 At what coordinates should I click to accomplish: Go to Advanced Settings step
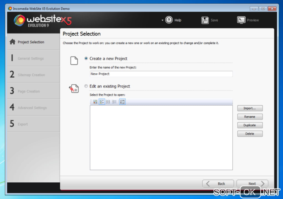click(34, 108)
